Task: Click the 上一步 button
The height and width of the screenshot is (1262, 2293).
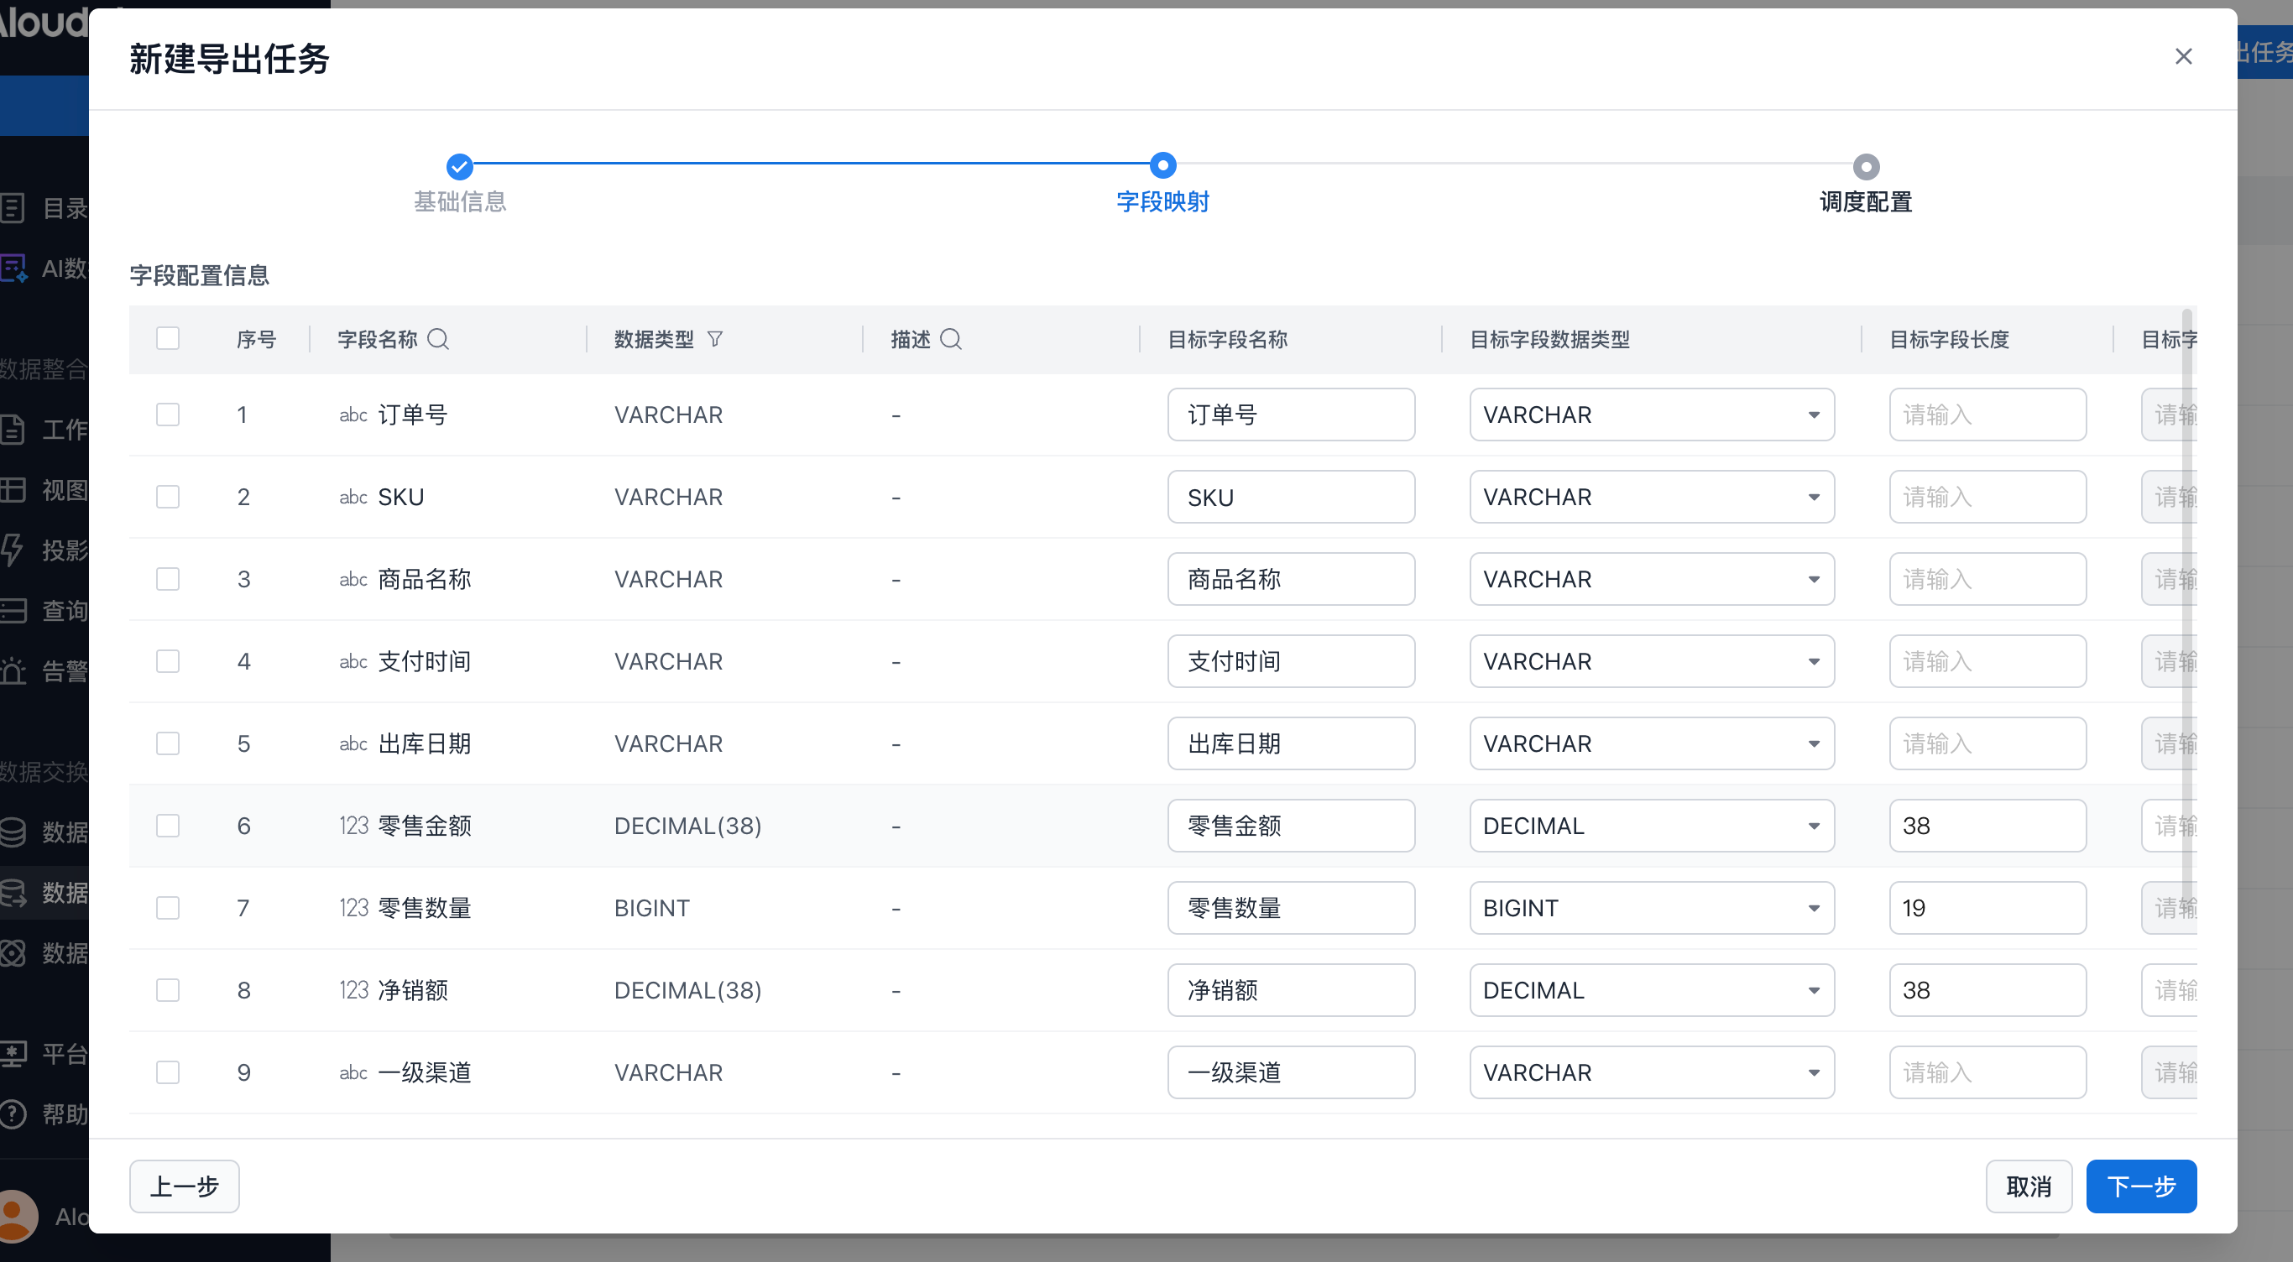Action: pyautogui.click(x=185, y=1186)
